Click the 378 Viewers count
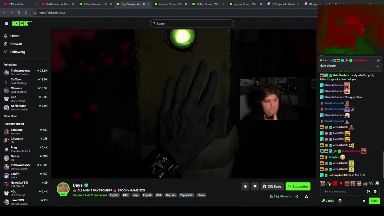The width and height of the screenshot is (384, 216). (x=280, y=196)
